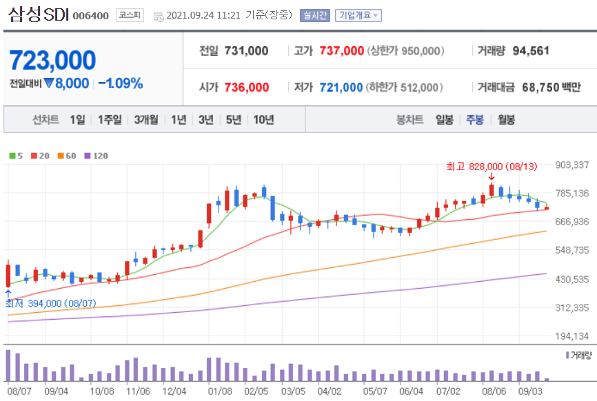
Task: Click the 저가 721,000 value
Action: tap(341, 87)
